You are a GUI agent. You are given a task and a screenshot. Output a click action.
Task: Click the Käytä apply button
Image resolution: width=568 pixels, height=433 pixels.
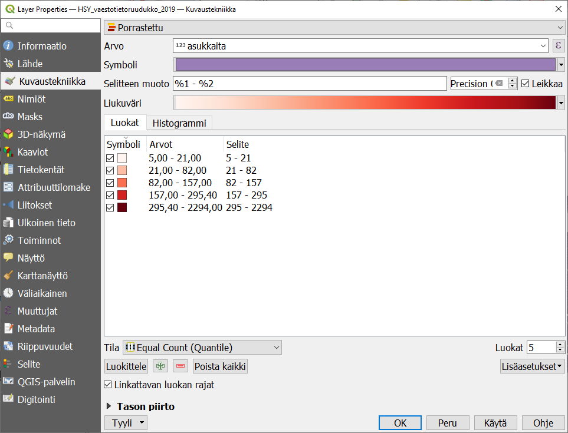point(495,423)
